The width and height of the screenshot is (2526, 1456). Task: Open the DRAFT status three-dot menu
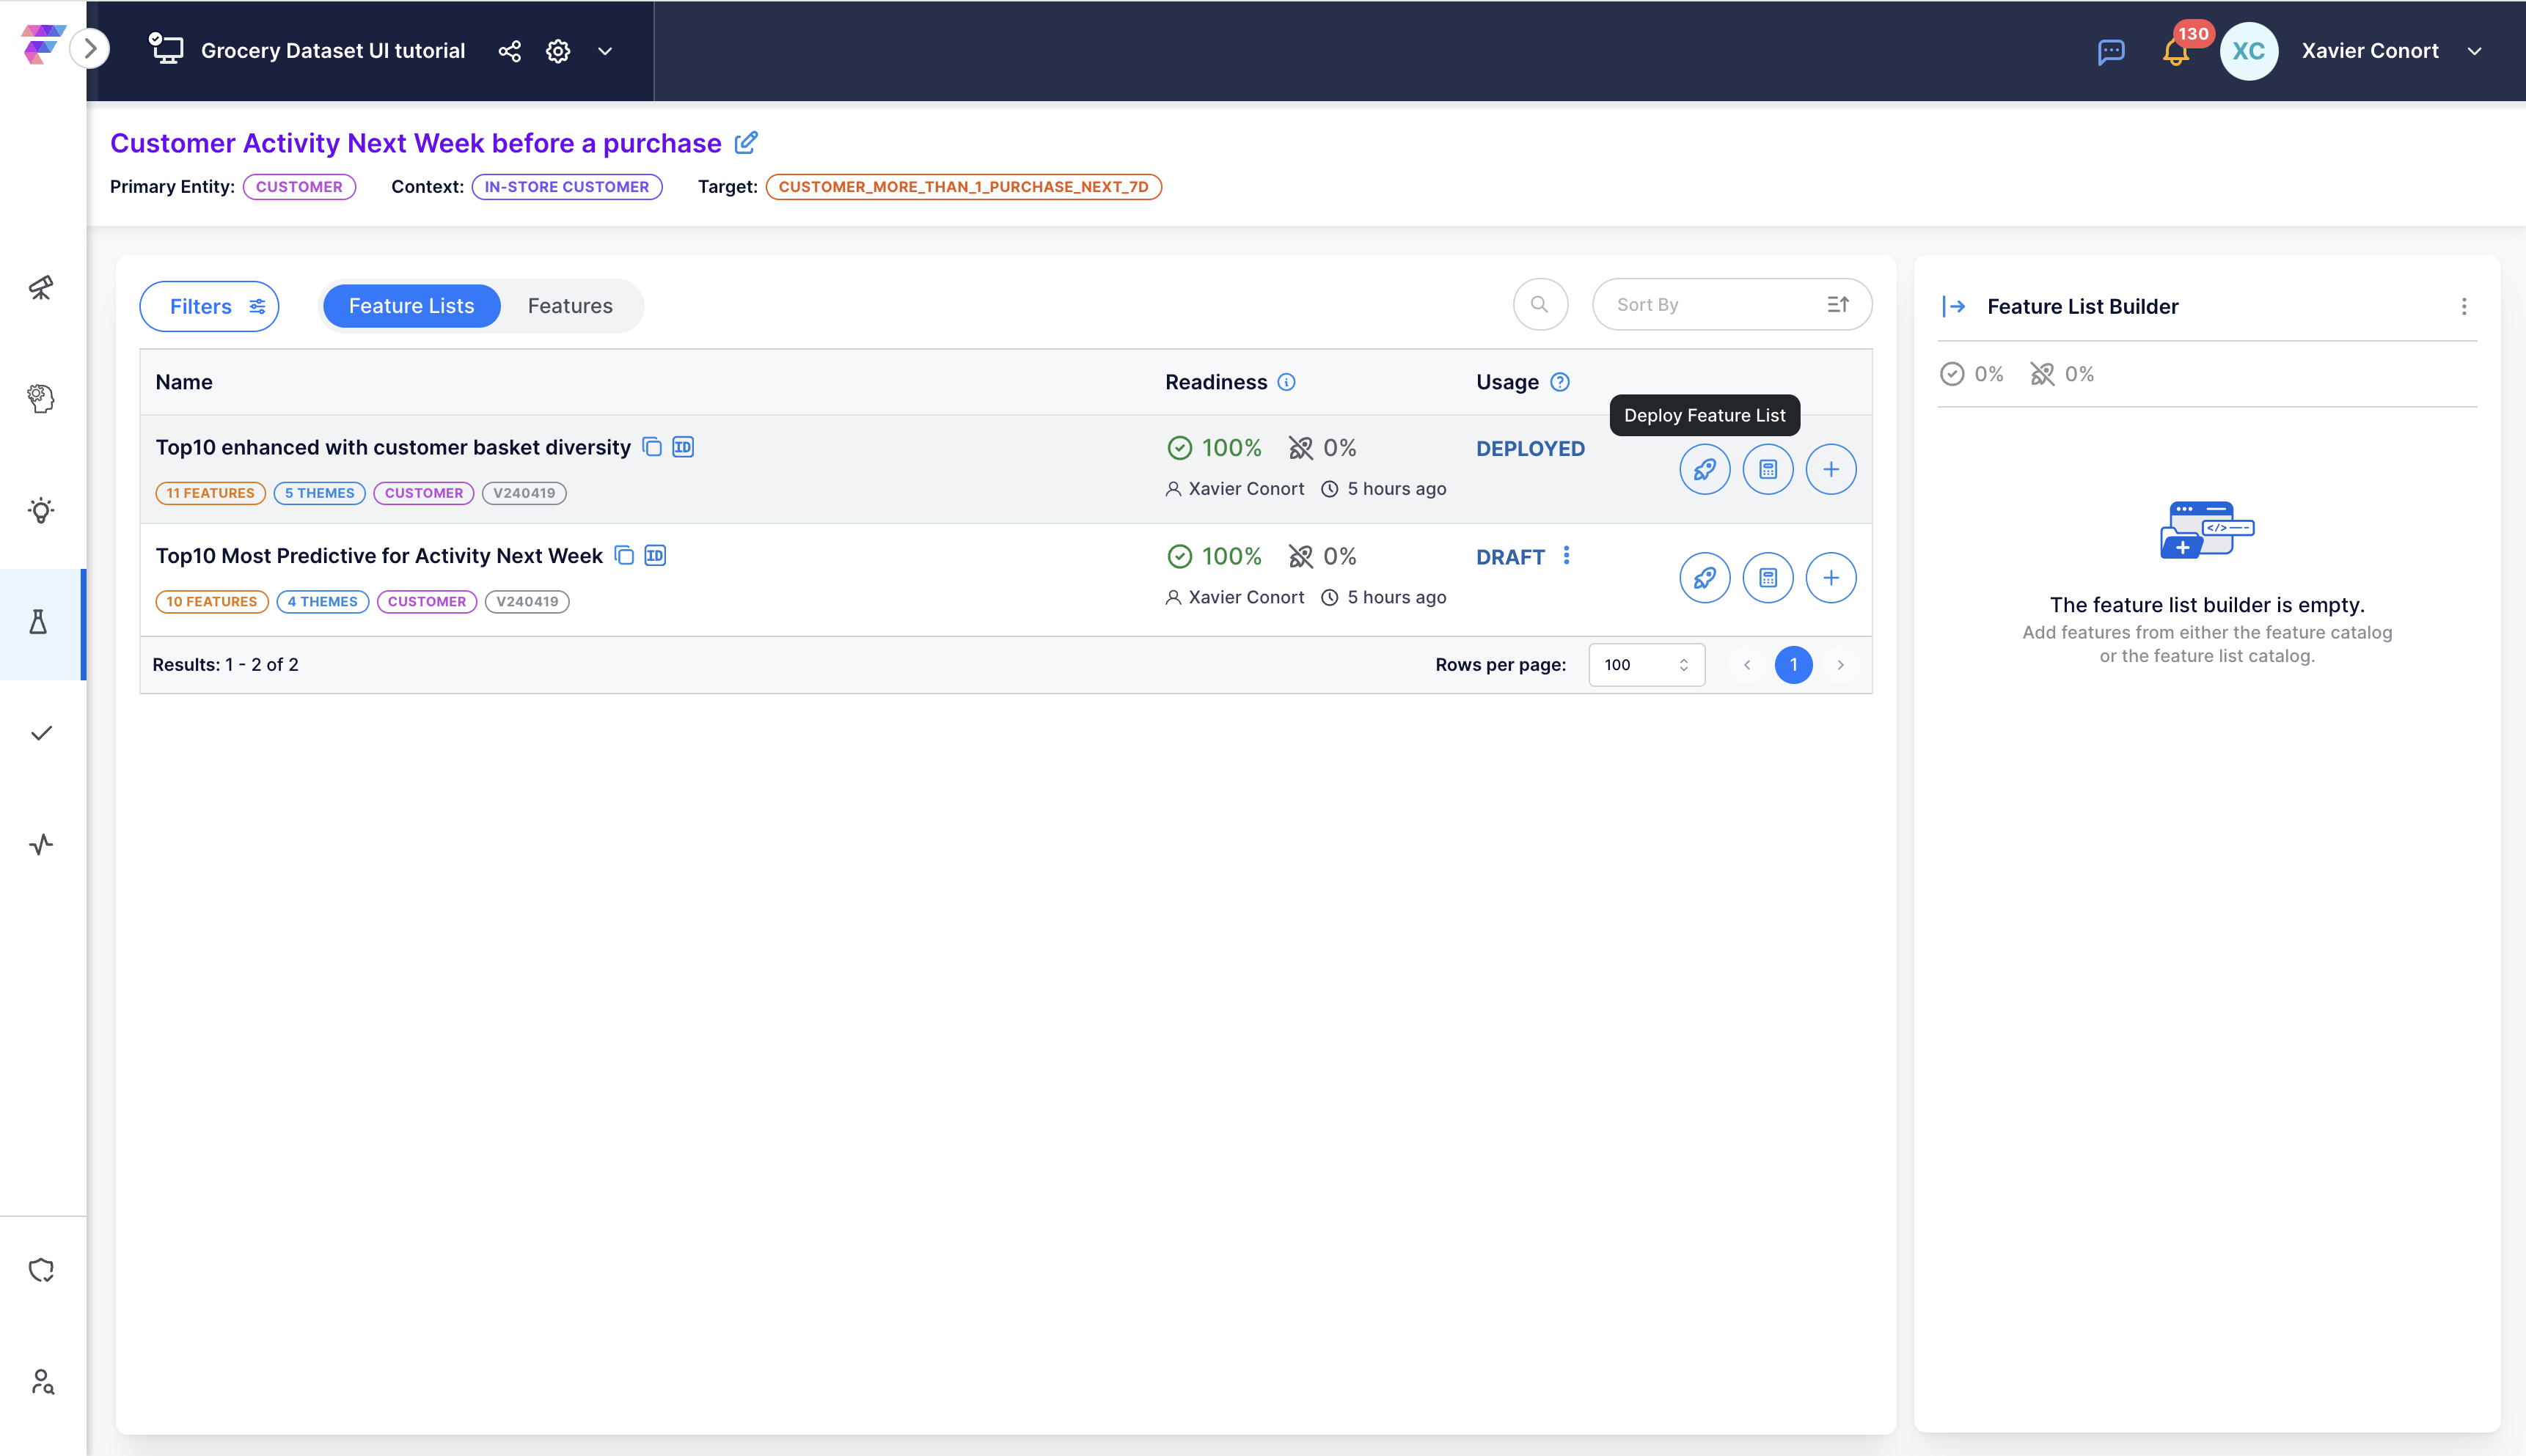[1567, 555]
